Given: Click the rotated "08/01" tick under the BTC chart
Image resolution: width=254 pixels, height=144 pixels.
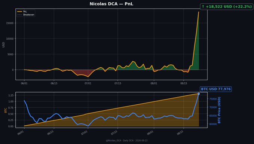Looking at the screenshot, I should (x=150, y=133).
